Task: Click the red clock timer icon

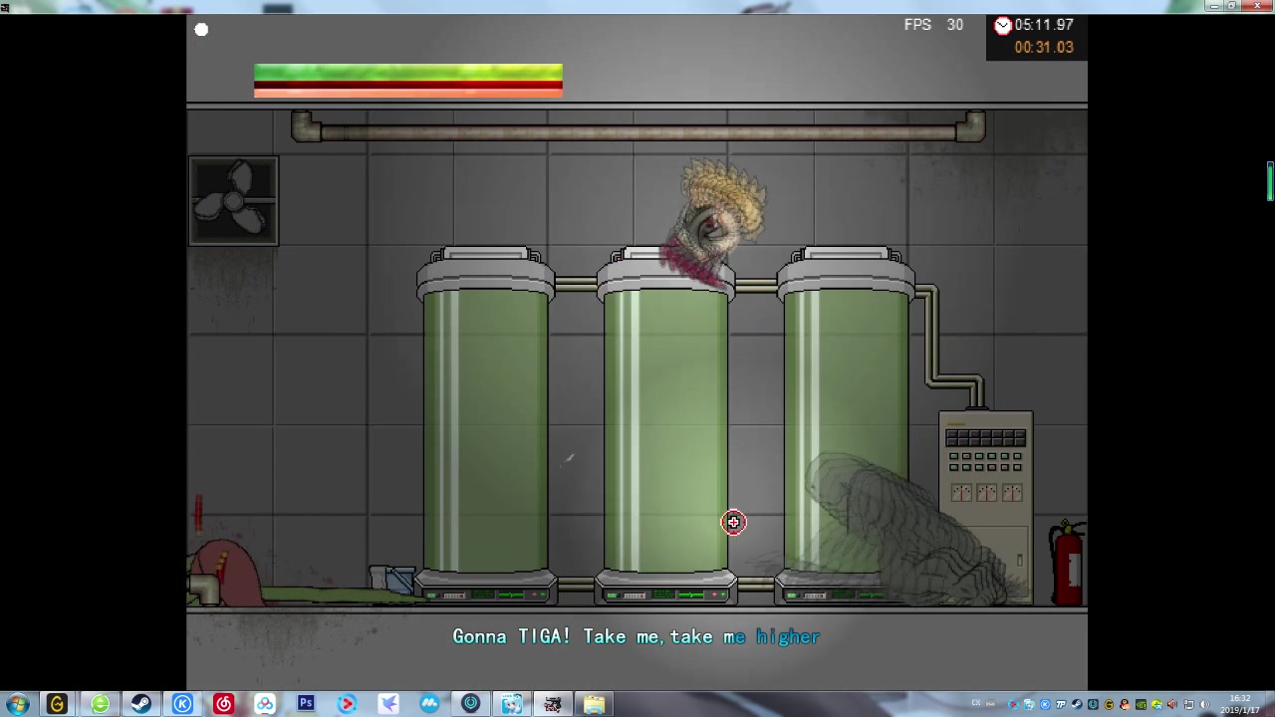Action: (1002, 26)
